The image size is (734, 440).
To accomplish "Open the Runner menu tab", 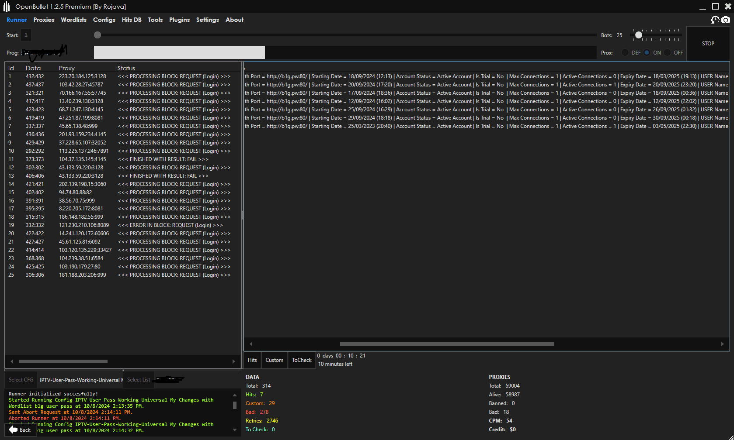I will click(x=17, y=20).
